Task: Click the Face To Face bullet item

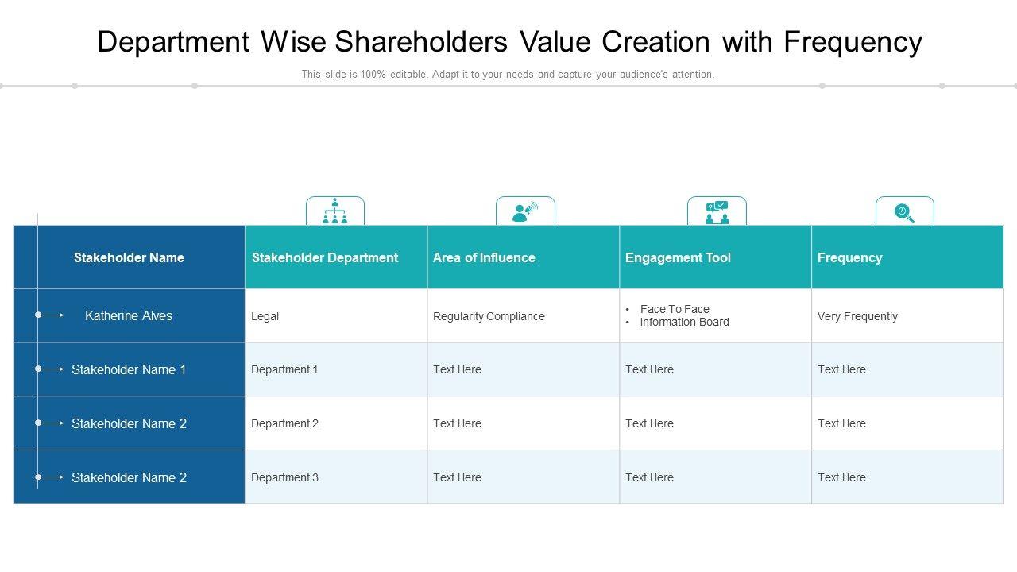Action: (675, 309)
